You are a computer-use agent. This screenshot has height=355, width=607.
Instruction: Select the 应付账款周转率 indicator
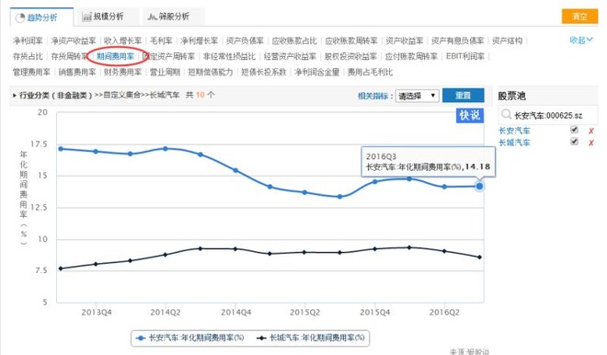point(411,56)
